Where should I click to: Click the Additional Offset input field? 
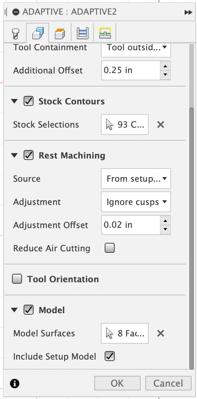coord(131,70)
